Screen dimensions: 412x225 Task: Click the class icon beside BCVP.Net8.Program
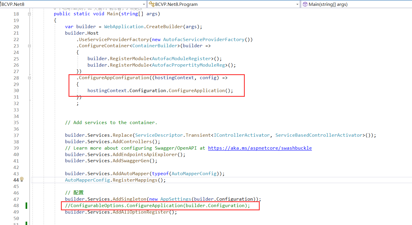click(151, 4)
